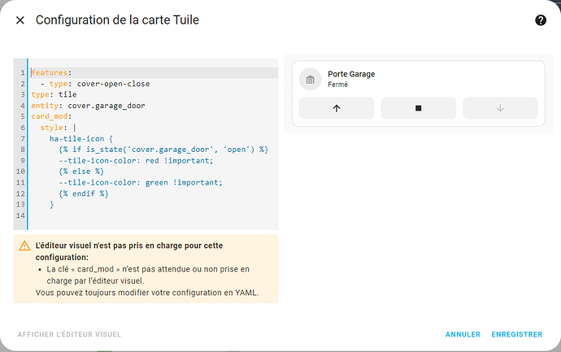
Task: Click the '--tile-icon-color: red !important;' line
Action: (x=136, y=161)
